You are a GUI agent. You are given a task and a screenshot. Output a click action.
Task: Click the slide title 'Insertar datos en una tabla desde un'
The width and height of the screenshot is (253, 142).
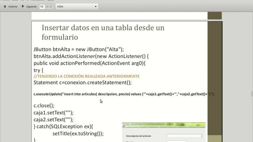(x=103, y=28)
